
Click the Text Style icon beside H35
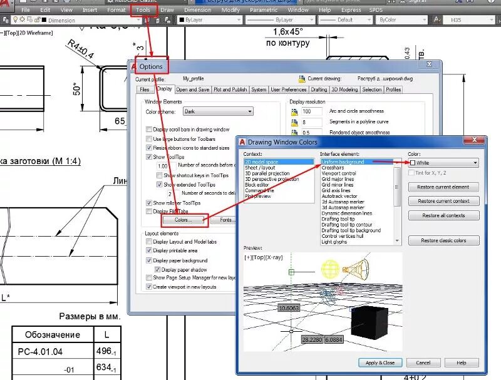(x=436, y=20)
